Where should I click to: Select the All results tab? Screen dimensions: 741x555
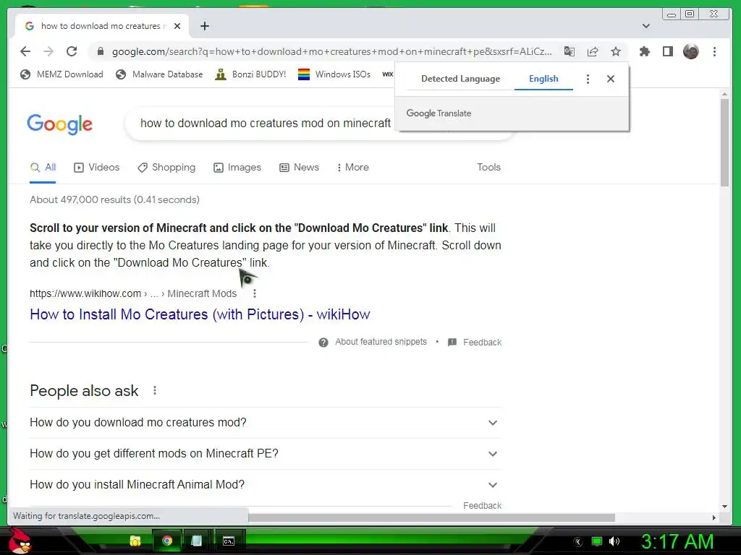coord(43,168)
